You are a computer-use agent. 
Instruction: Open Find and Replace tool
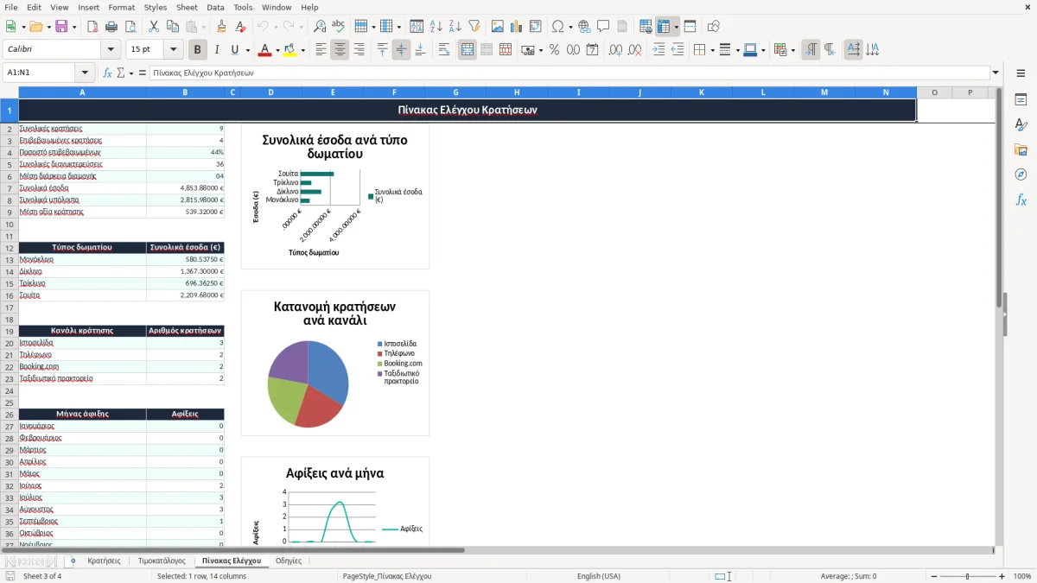coord(320,27)
